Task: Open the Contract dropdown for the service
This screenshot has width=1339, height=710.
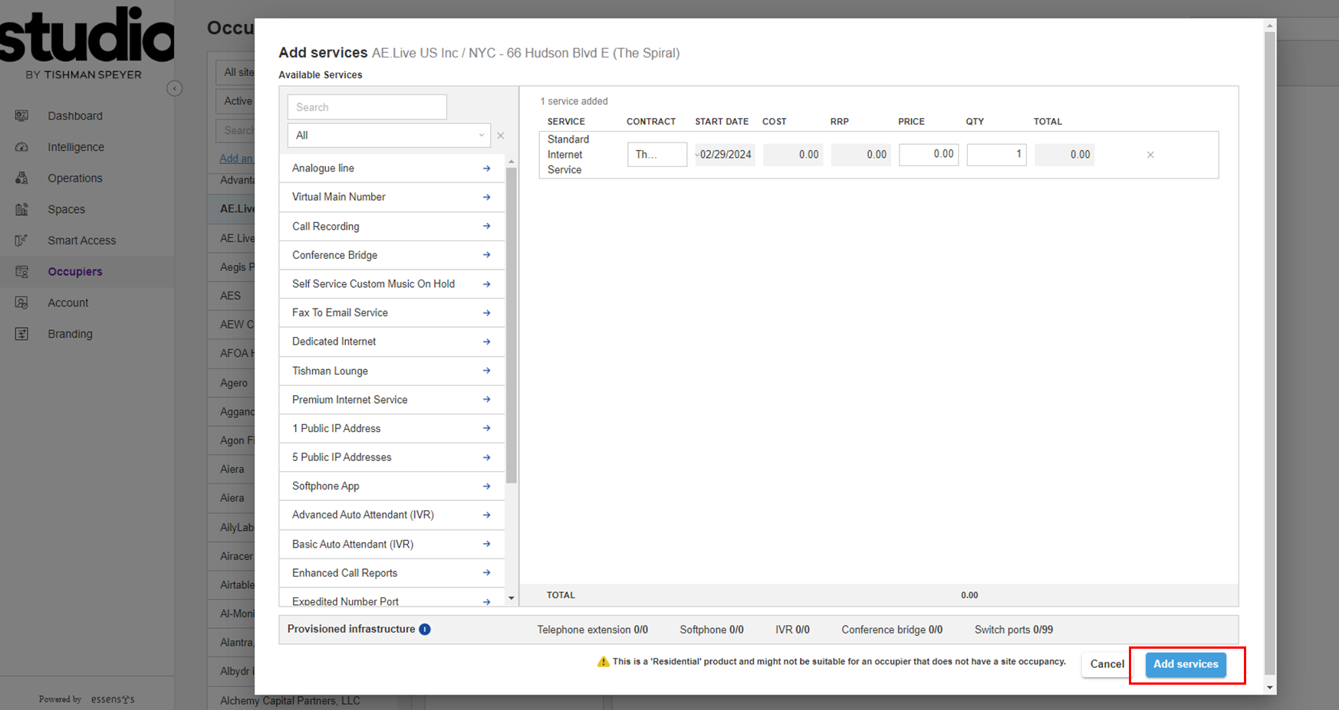Action: (x=656, y=155)
